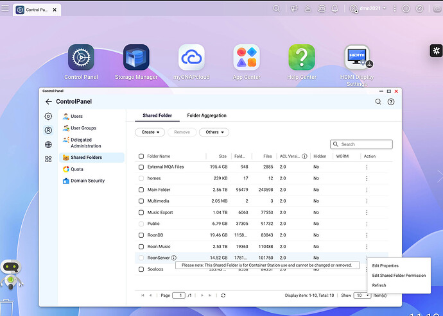
Task: Open HDMI Display Settings icon
Action: pos(357,57)
